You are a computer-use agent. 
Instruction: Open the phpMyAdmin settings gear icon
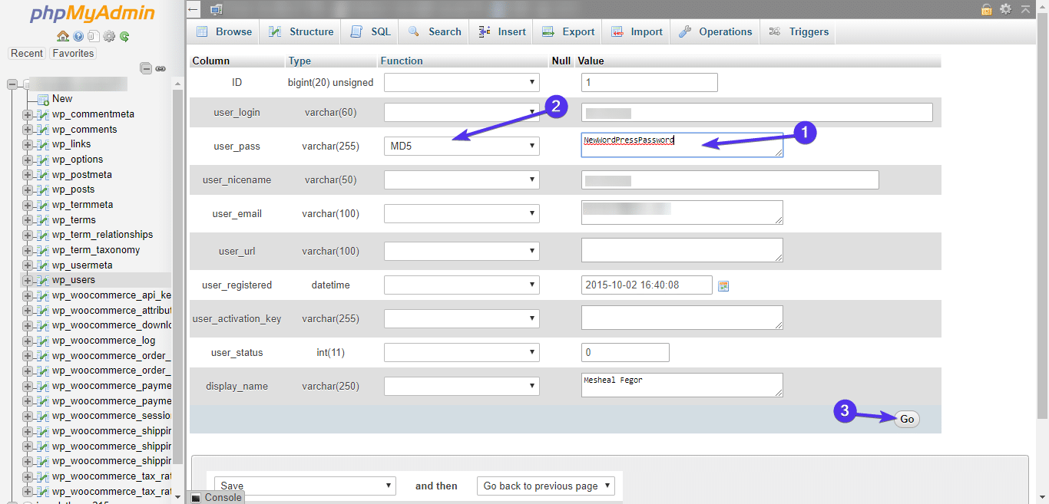coord(109,36)
